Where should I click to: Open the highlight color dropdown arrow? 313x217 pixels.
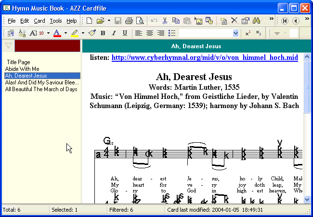pos(83,33)
